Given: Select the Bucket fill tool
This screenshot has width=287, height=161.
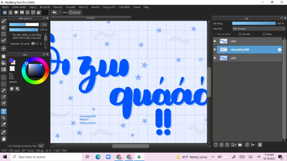Looking at the screenshot, I should (3, 63).
